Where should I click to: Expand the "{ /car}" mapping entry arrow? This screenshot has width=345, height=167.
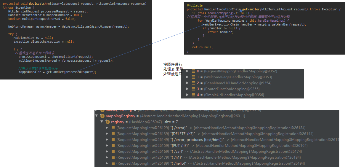coord(107,152)
